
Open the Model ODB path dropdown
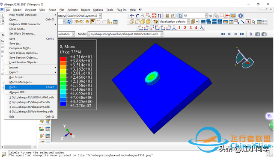[162, 34]
